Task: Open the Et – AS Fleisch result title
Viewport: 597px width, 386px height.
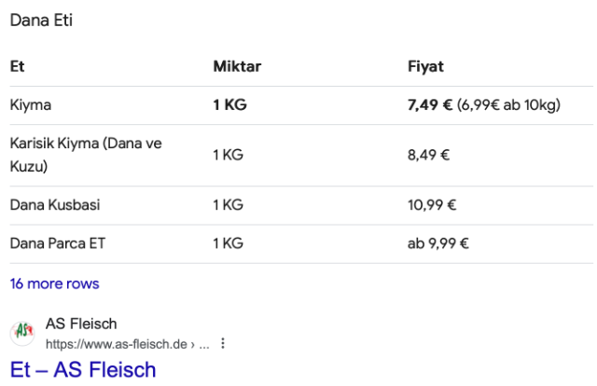Action: pyautogui.click(x=83, y=369)
